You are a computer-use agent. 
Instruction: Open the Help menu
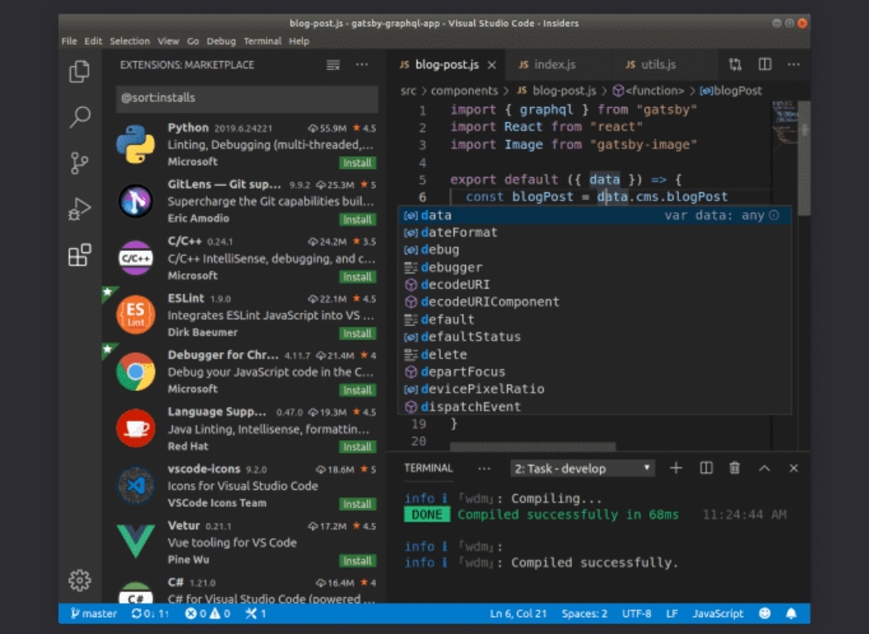tap(299, 41)
